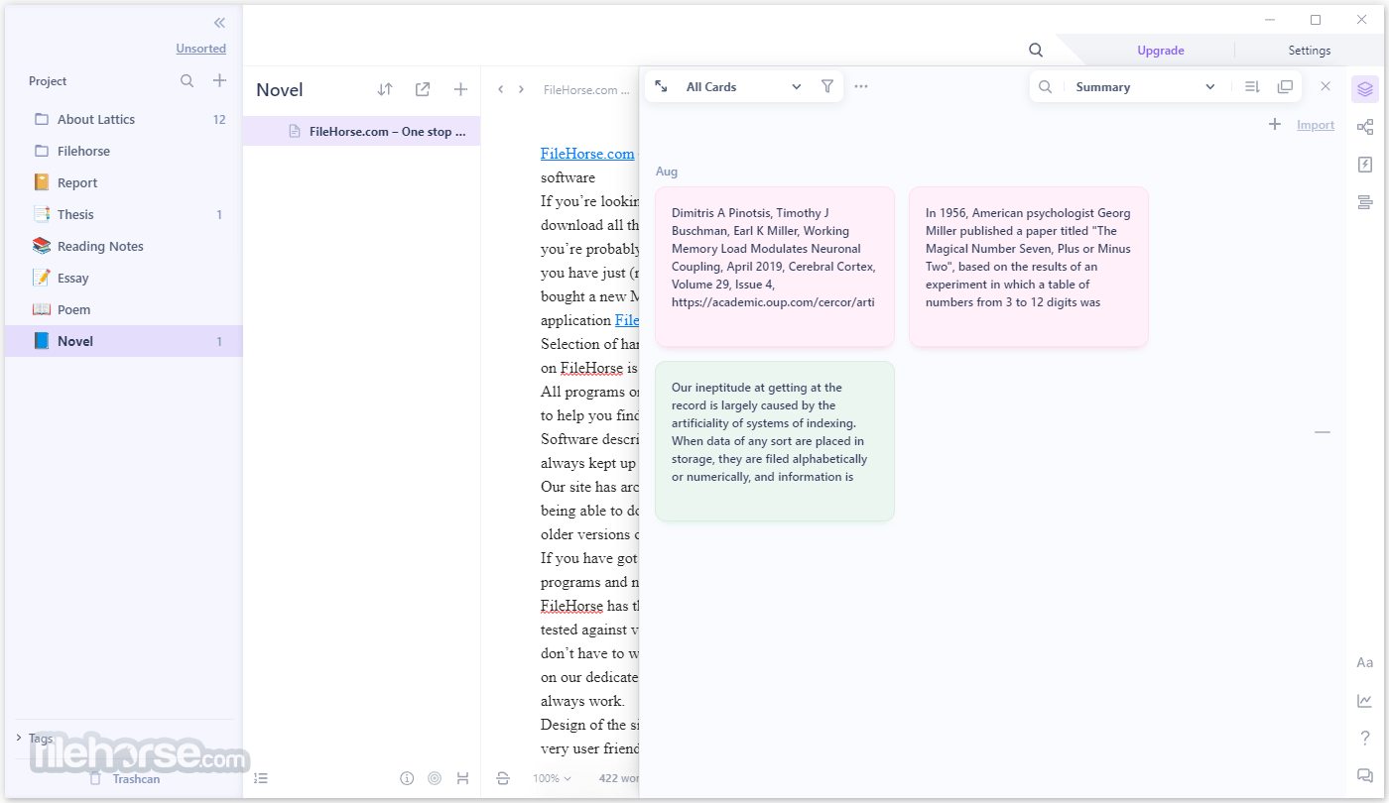Image resolution: width=1389 pixels, height=803 pixels.
Task: Click the H-shaped icon in bottom bar
Action: point(462,778)
